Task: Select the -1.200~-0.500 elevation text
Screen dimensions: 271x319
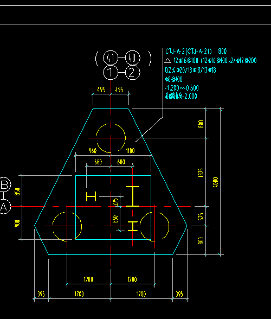Action: pyautogui.click(x=182, y=88)
